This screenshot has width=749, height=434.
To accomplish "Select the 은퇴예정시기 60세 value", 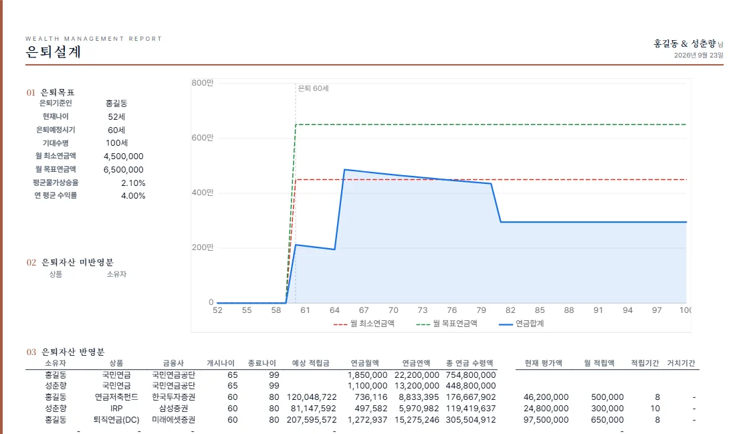I will click(116, 130).
